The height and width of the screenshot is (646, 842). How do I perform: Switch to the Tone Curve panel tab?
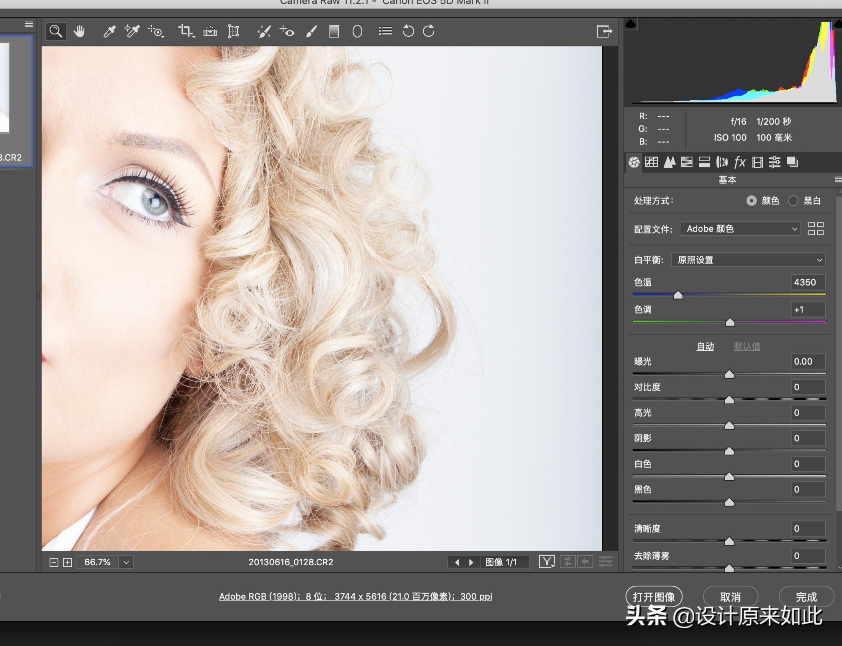coord(652,162)
